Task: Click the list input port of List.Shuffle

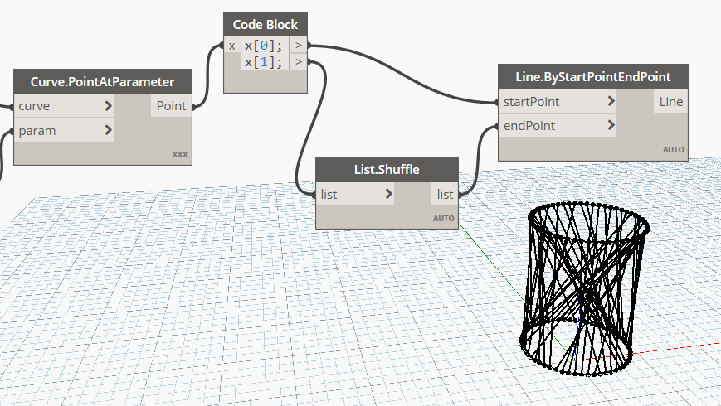Action: coord(354,194)
